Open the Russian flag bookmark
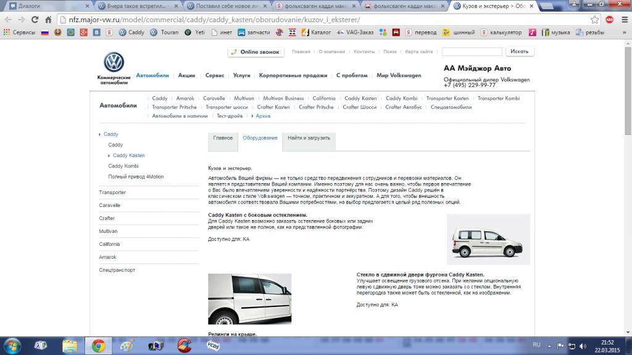 tap(44, 32)
